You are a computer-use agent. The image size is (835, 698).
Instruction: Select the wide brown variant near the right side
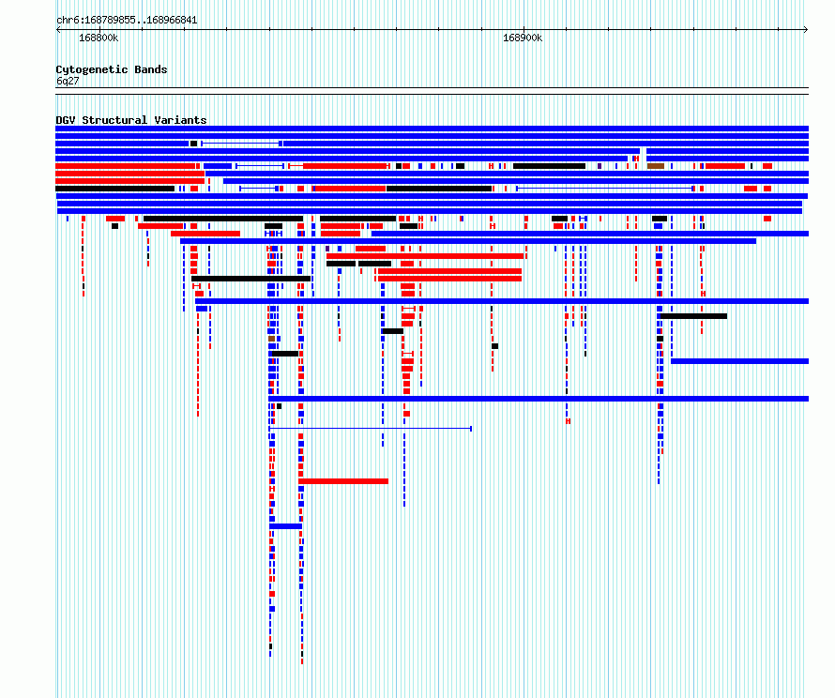pyautogui.click(x=656, y=166)
